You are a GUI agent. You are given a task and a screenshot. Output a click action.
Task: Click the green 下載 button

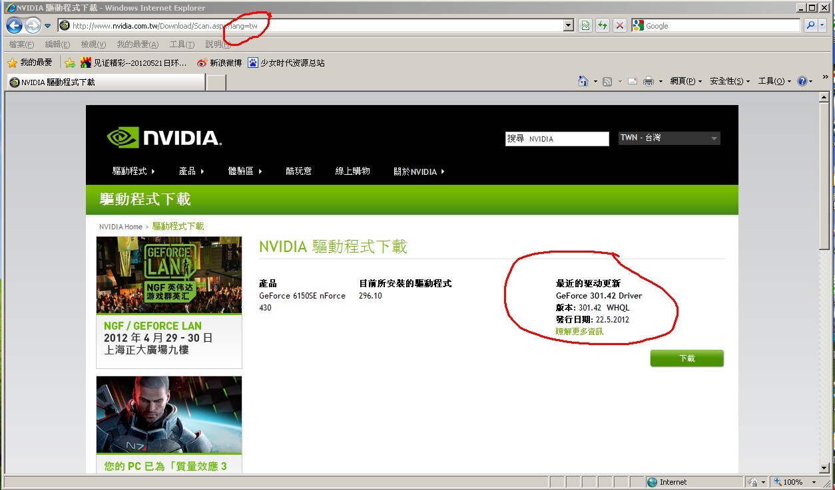pos(687,358)
